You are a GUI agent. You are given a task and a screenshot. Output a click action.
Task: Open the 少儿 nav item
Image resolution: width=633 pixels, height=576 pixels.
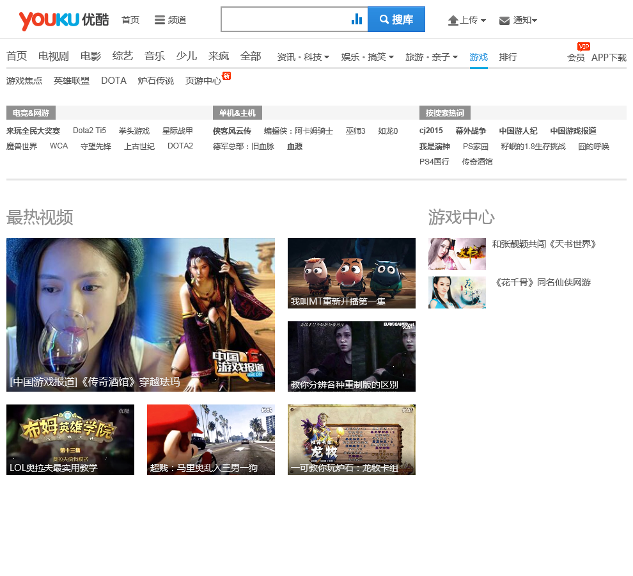pyautogui.click(x=187, y=56)
